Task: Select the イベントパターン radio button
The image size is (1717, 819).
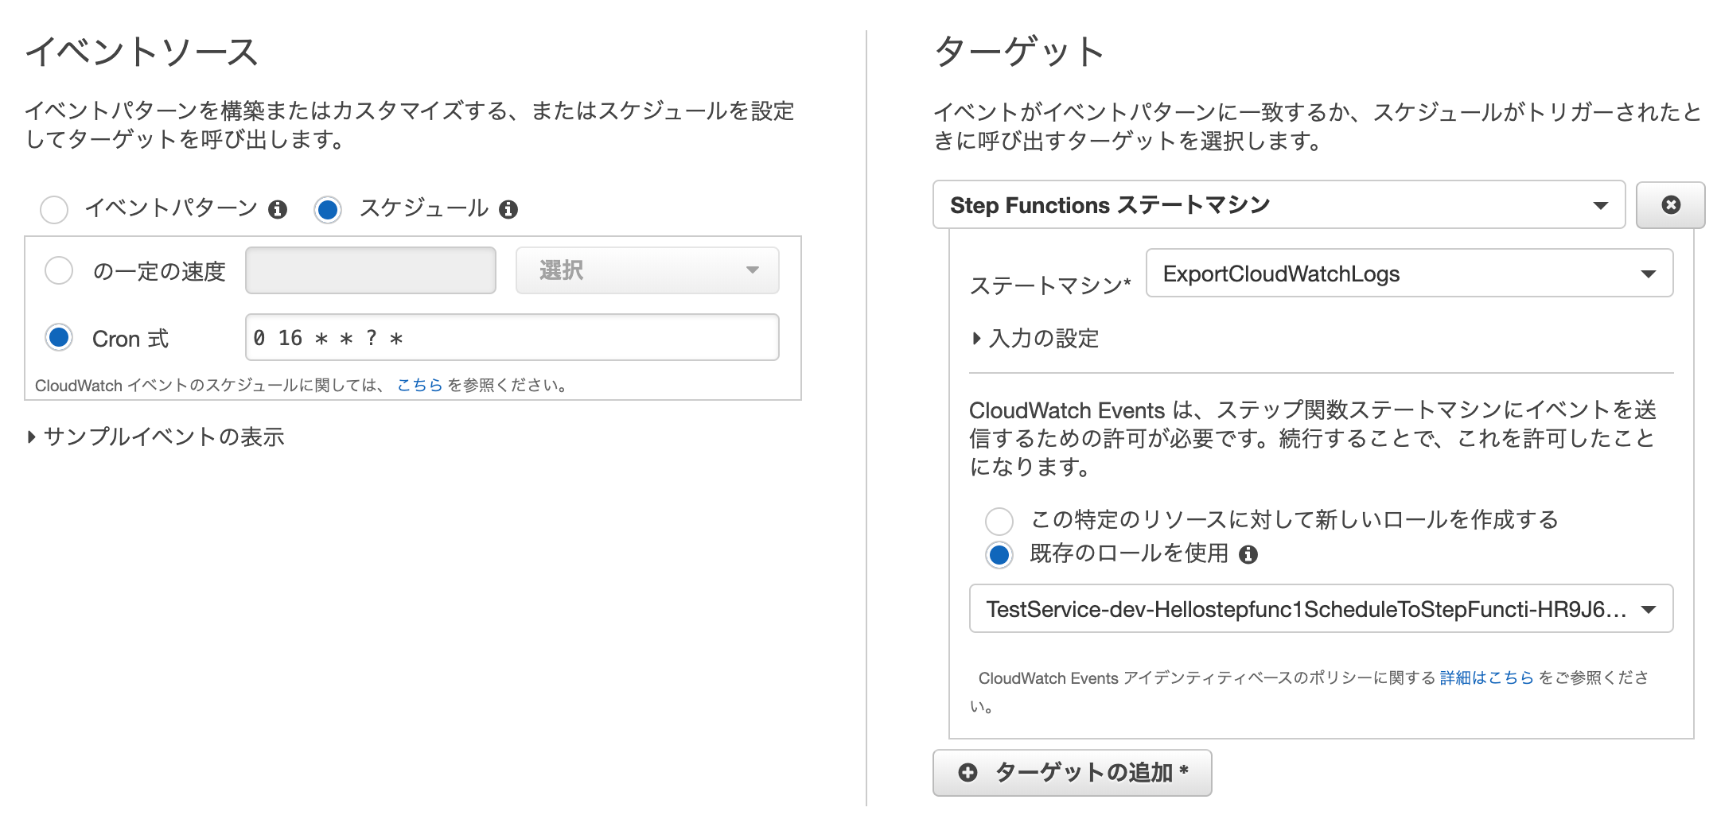Action: click(x=53, y=209)
